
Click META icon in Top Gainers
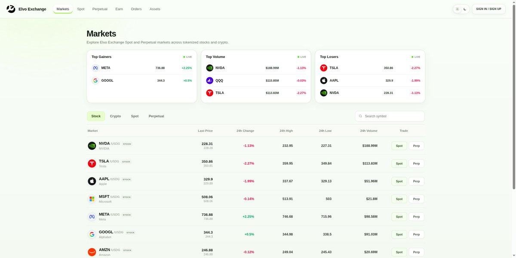tap(95, 68)
